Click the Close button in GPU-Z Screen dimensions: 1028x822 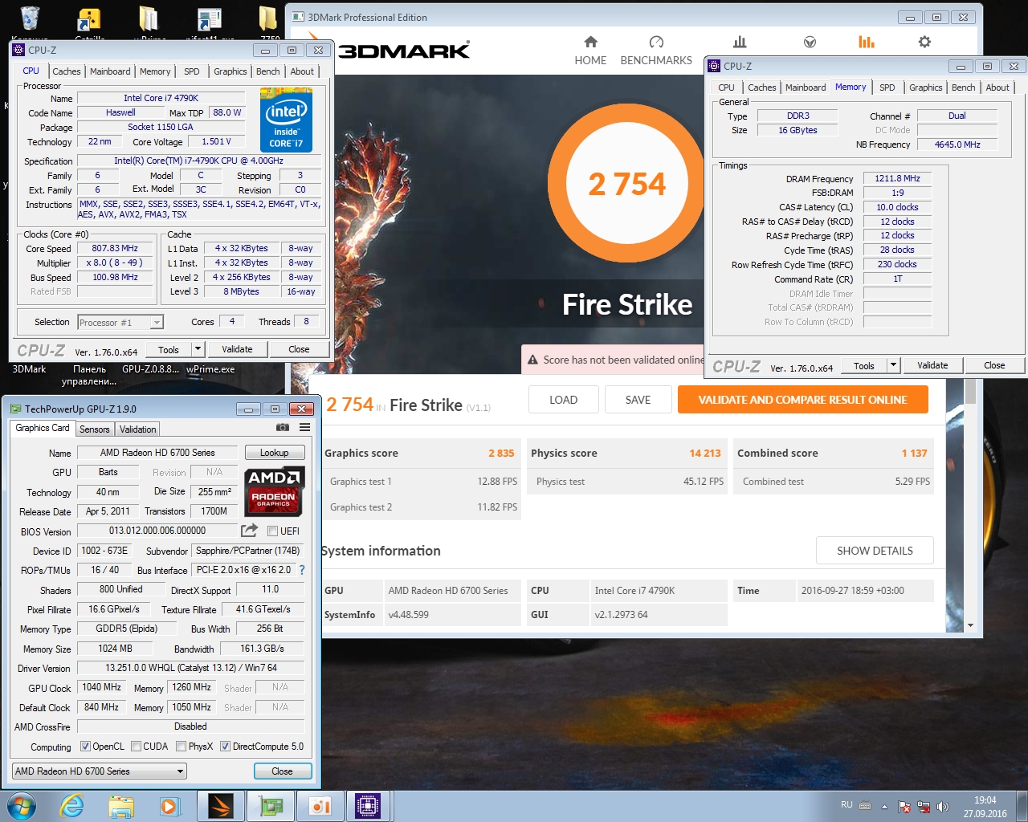282,771
